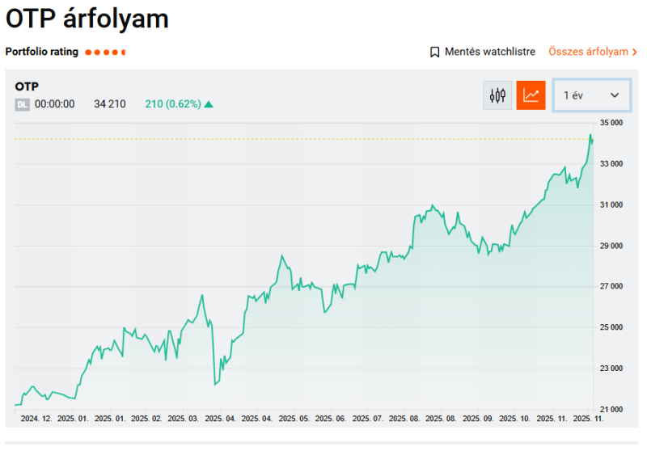The height and width of the screenshot is (451, 647).
Task: Click the Portfolio rating dots
Action: [105, 53]
